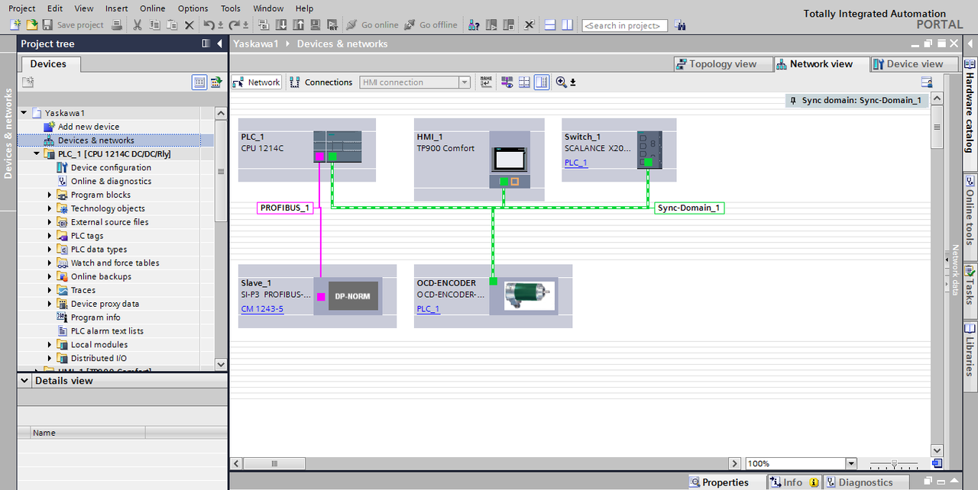
Task: Open the Online menu
Action: pyautogui.click(x=152, y=8)
